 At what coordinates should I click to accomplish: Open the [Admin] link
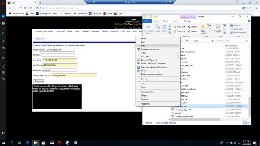[39, 32]
